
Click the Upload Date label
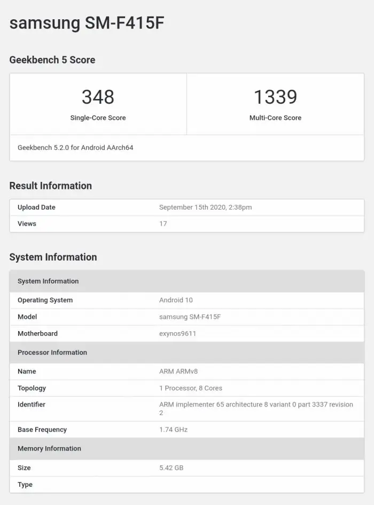pyautogui.click(x=36, y=208)
